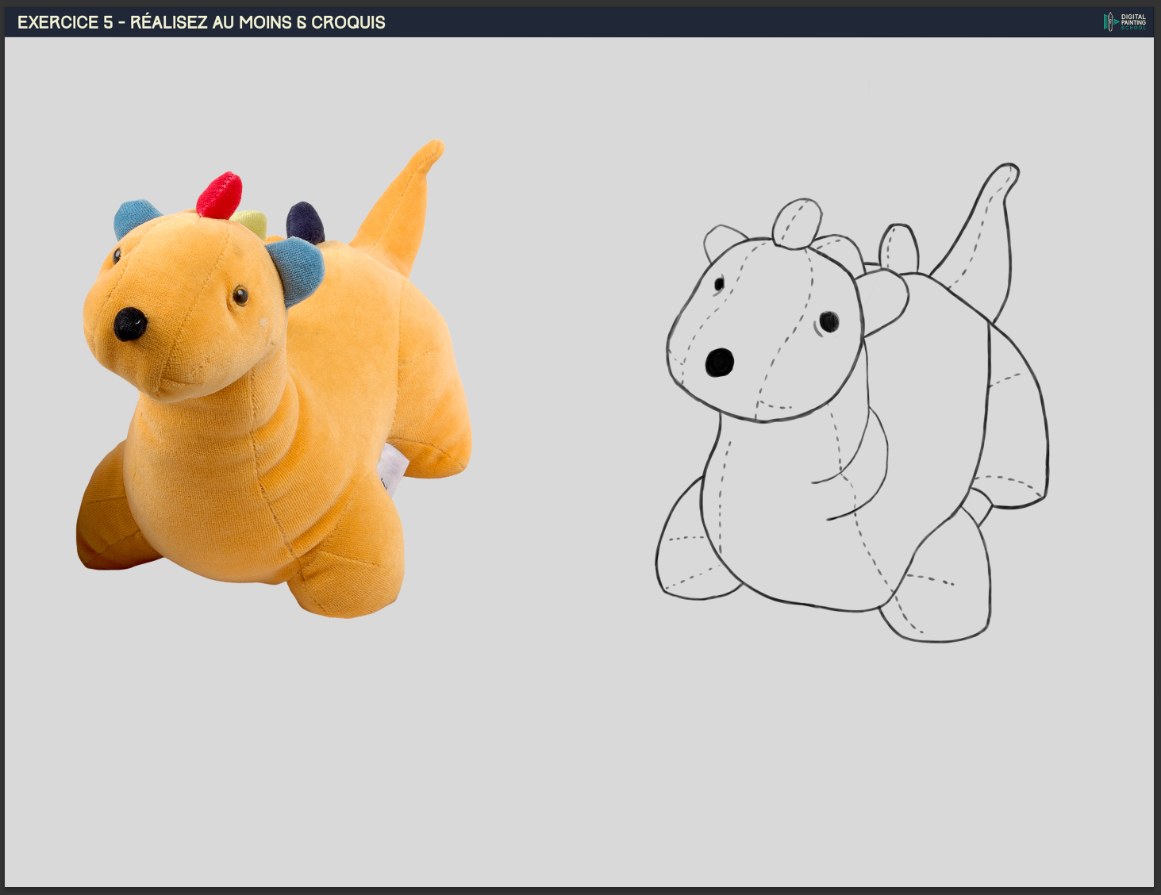
Task: Click the 'Exercice 5' title text
Action: point(201,22)
